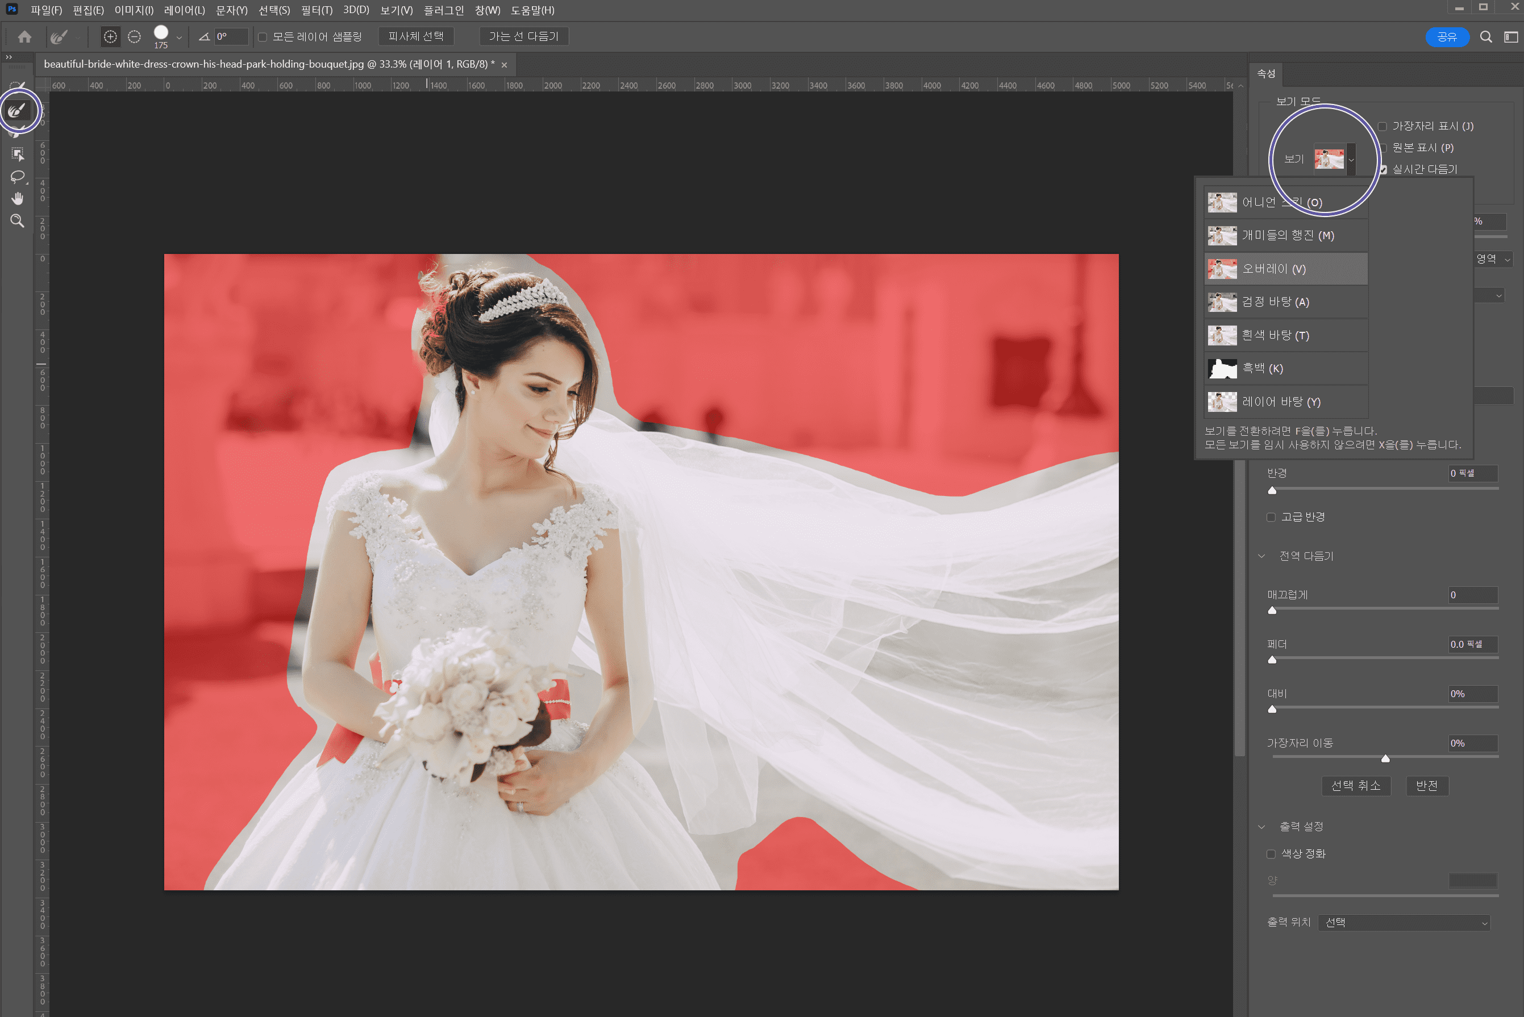
Task: Open the brush size picker dropdown arrow
Action: pos(179,37)
